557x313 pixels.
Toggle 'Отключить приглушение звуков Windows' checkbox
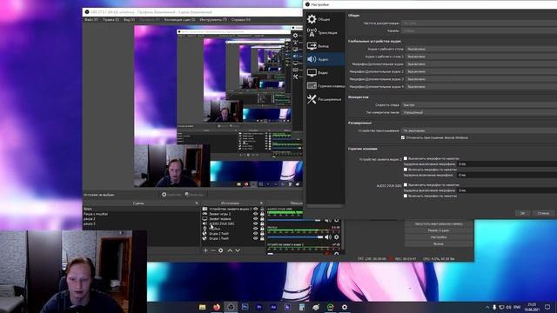click(x=403, y=137)
